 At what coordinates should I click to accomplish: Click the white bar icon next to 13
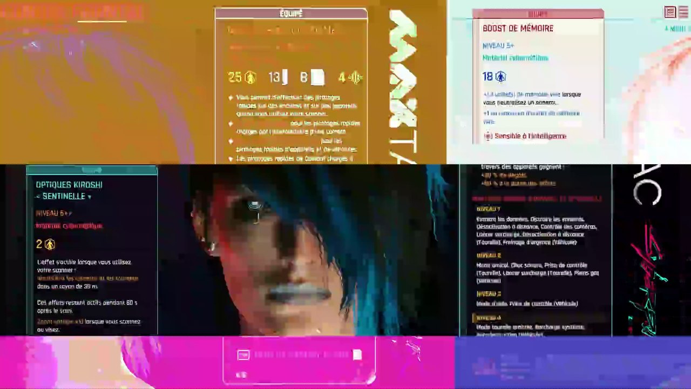pyautogui.click(x=284, y=77)
